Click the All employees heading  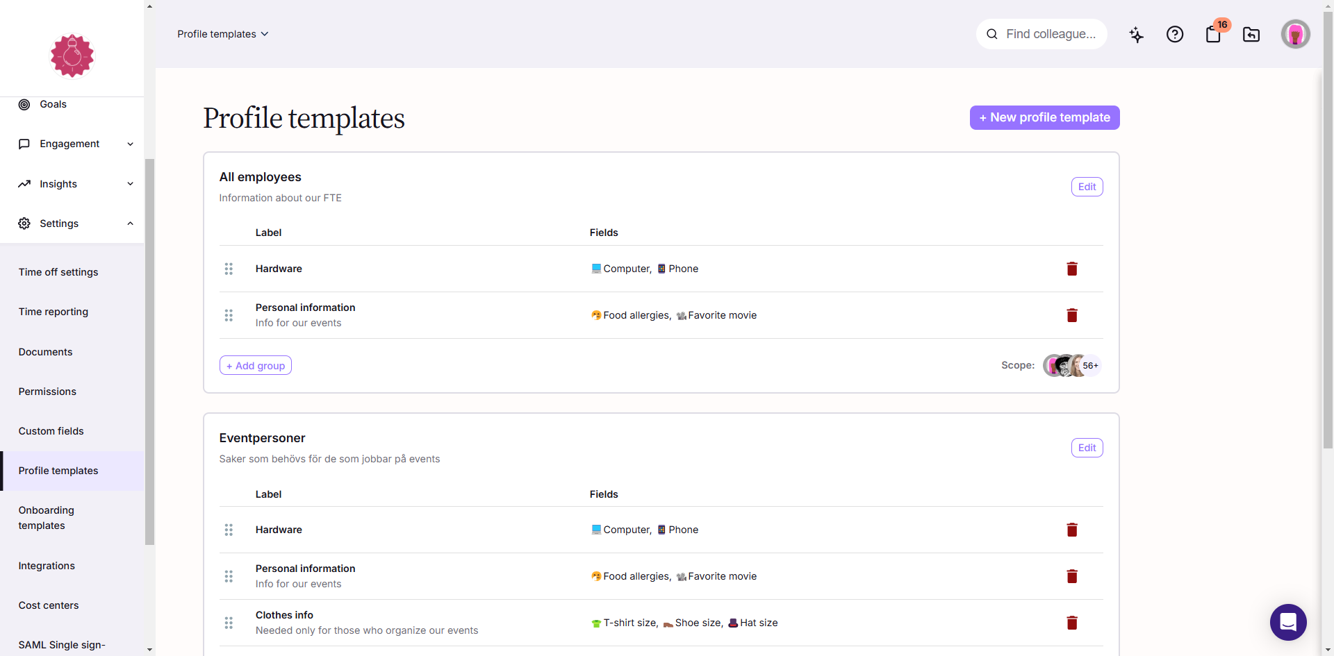tap(260, 177)
